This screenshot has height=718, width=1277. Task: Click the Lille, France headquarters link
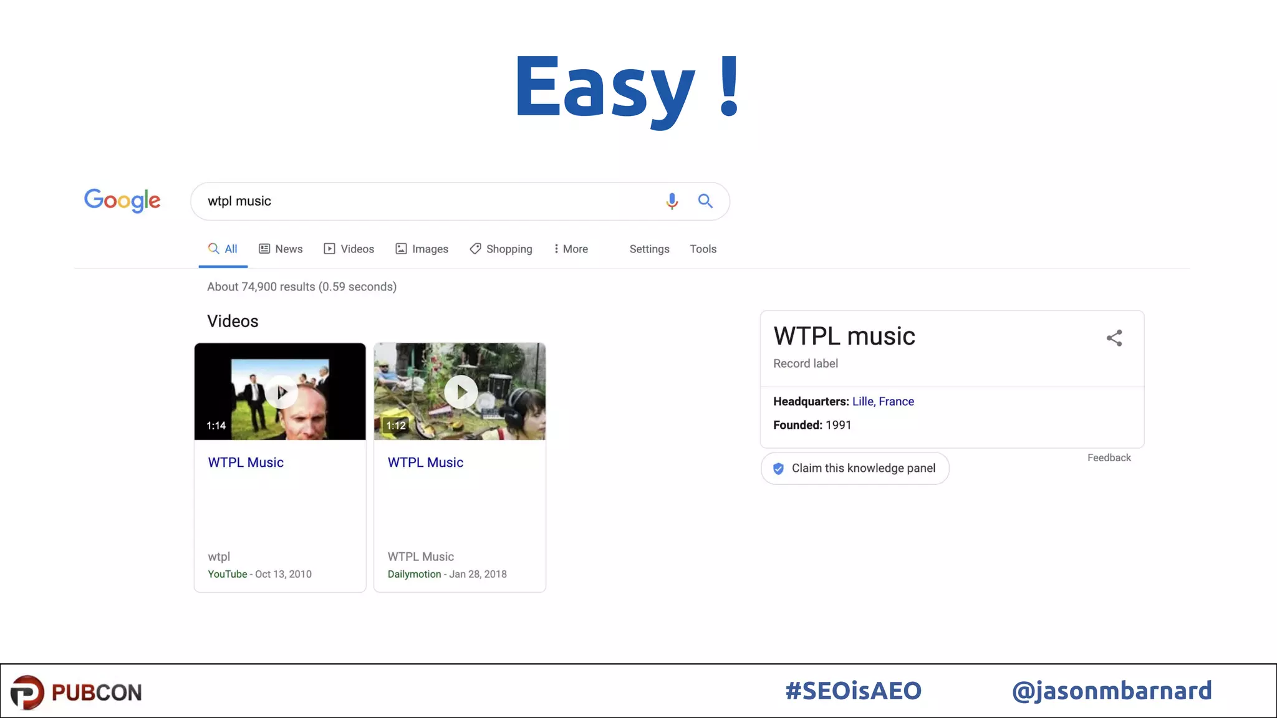pos(883,401)
